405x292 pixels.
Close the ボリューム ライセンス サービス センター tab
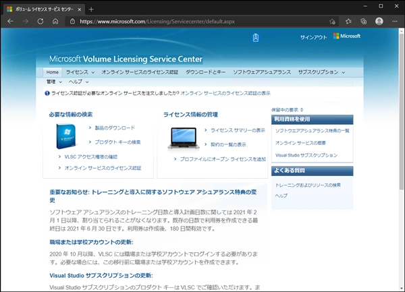79,9
